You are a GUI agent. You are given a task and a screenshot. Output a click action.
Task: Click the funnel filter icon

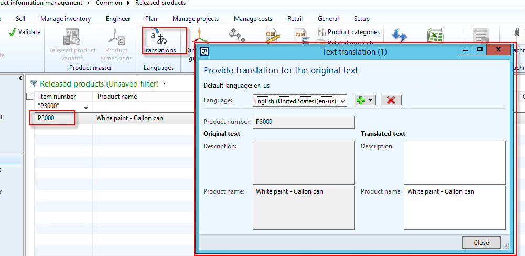click(34, 84)
